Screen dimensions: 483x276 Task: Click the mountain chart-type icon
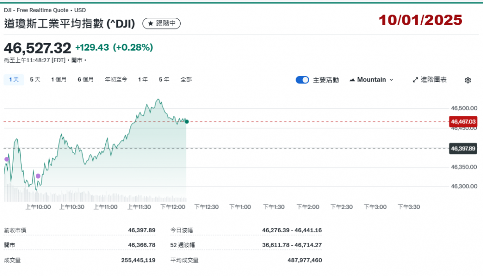(x=352, y=80)
